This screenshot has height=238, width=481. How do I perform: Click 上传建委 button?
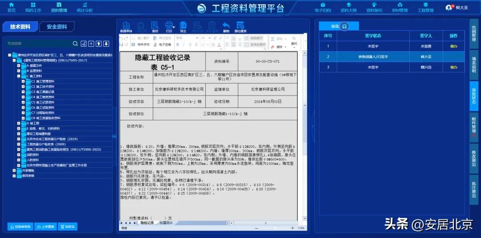pyautogui.click(x=45, y=227)
